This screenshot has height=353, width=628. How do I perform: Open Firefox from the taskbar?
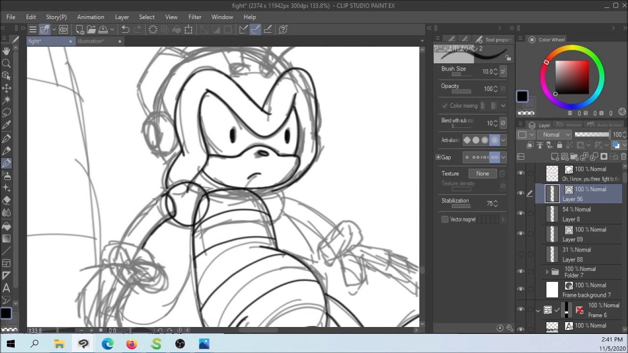point(131,344)
